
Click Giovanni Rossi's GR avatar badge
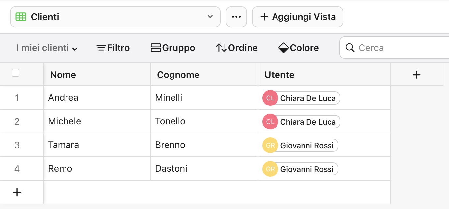tap(270, 145)
